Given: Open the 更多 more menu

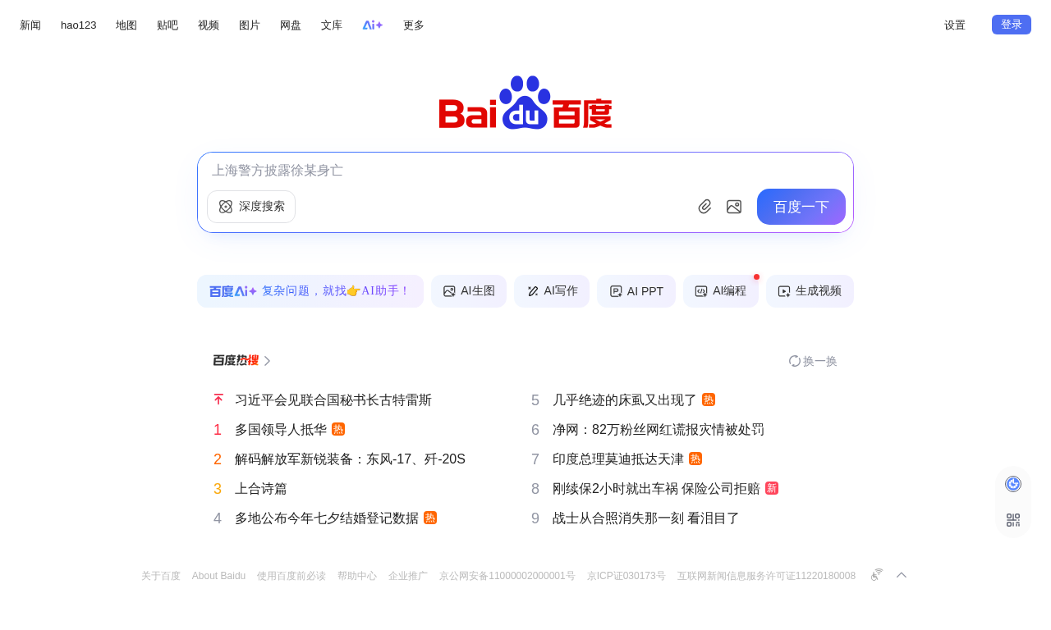Looking at the screenshot, I should (414, 25).
